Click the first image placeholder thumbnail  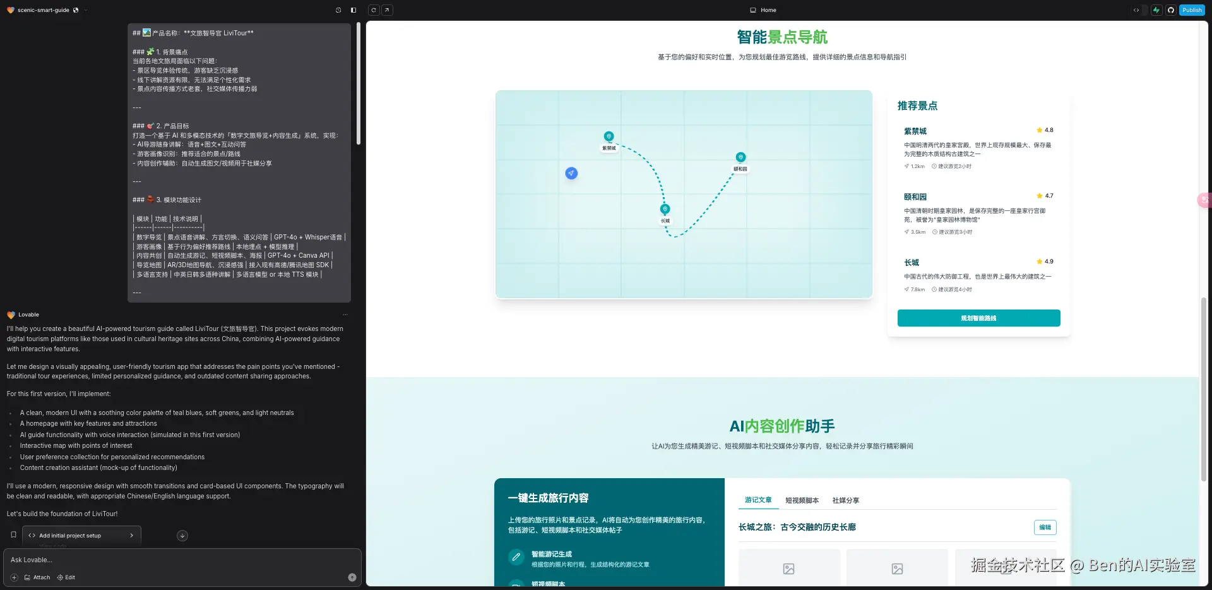(x=789, y=567)
